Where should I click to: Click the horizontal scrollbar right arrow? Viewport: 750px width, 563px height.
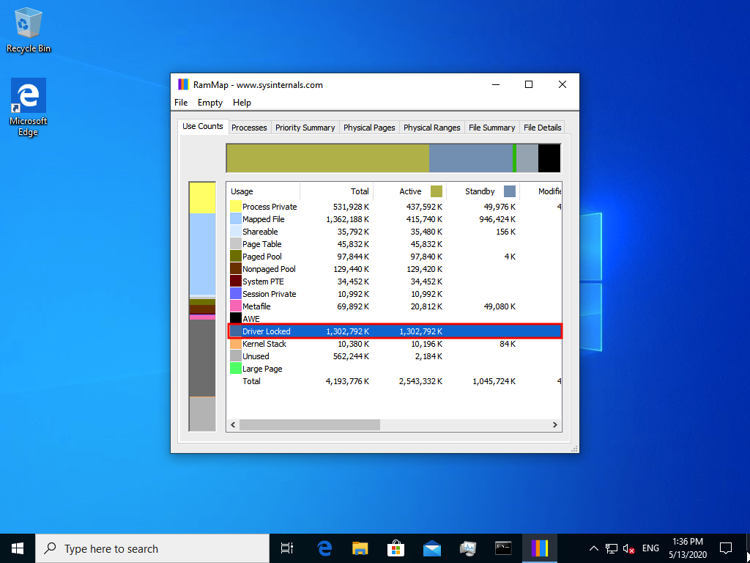tap(555, 424)
